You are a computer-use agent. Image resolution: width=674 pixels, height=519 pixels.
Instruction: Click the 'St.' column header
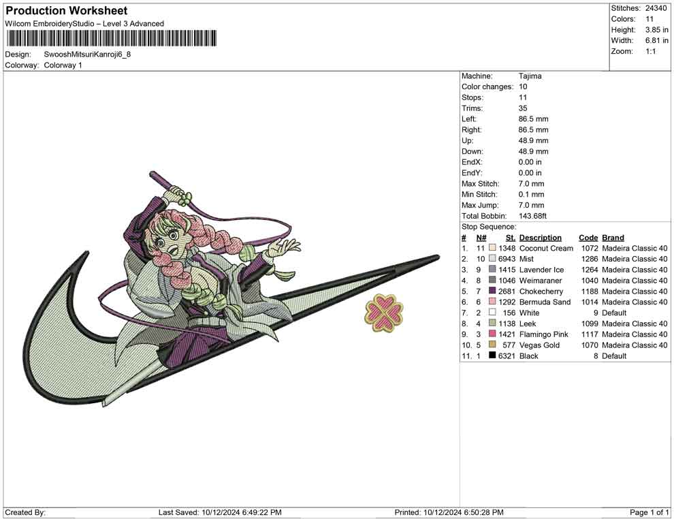coord(510,238)
